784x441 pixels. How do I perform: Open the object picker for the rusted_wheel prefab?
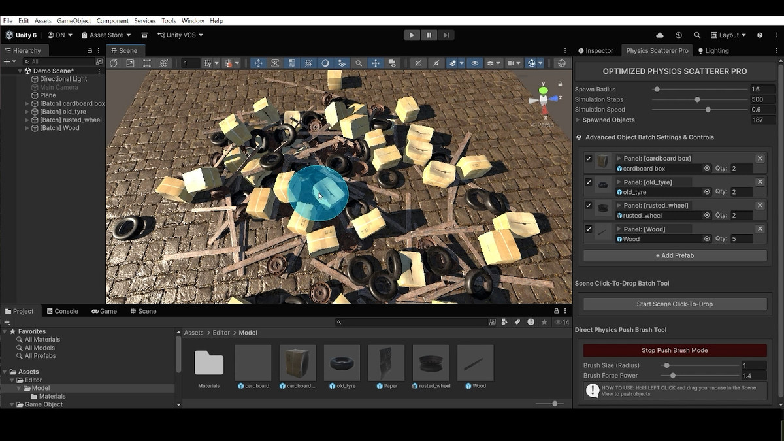click(707, 216)
